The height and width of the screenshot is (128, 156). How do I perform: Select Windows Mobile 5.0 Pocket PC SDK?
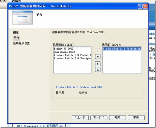[x=72, y=55]
